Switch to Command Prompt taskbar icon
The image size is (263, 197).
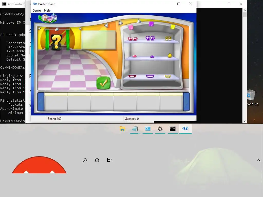click(173, 129)
